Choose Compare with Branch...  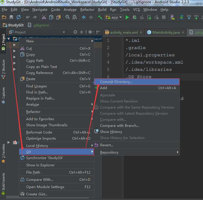coord(137,126)
